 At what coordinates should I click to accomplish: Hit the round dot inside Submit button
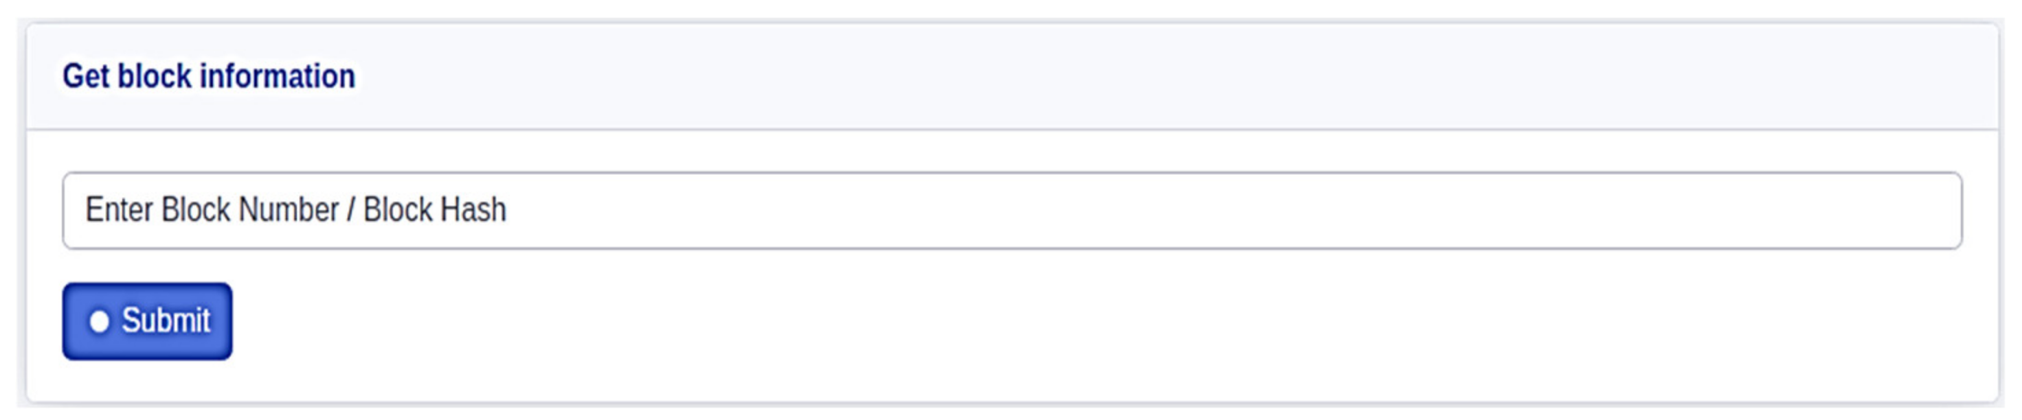point(99,321)
